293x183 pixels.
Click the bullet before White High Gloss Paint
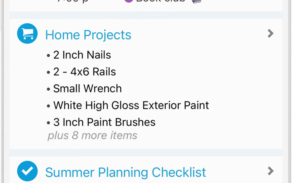coord(49,106)
